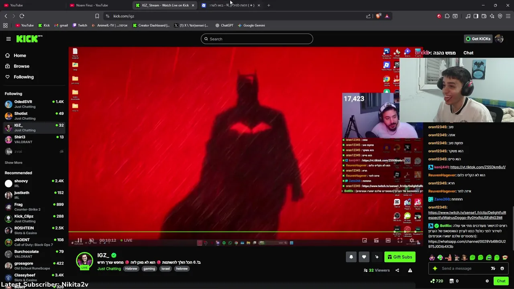Image resolution: width=514 pixels, height=289 pixels.
Task: Click the 720 channel points balance
Action: pos(436,281)
